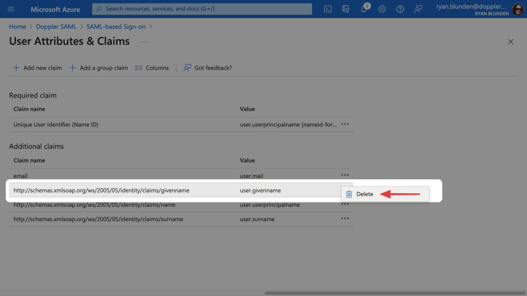Click the Required claim section's Claim name column header
527x296 pixels.
(29, 109)
